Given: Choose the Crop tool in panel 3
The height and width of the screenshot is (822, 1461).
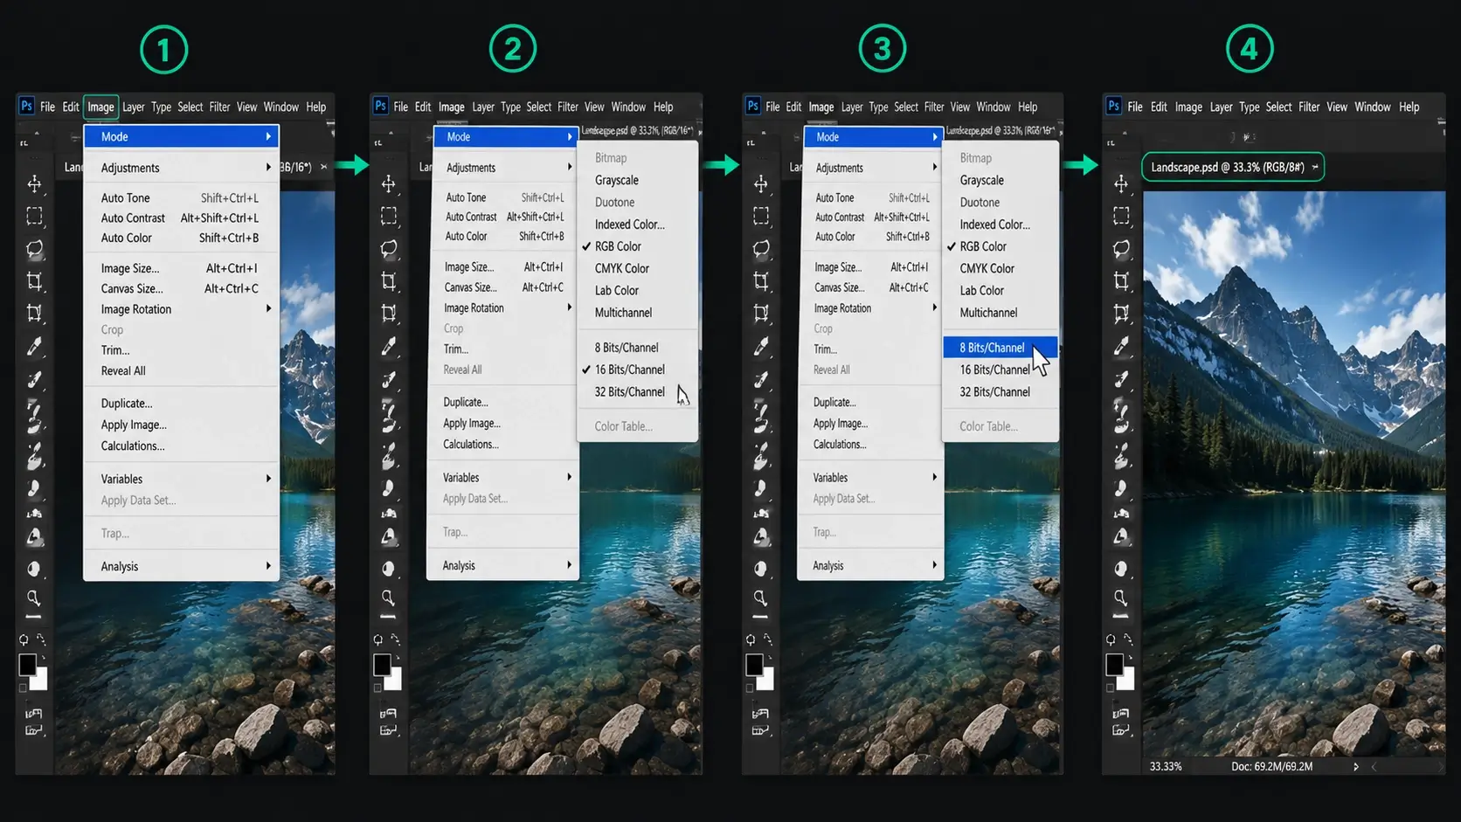Looking at the screenshot, I should [761, 281].
